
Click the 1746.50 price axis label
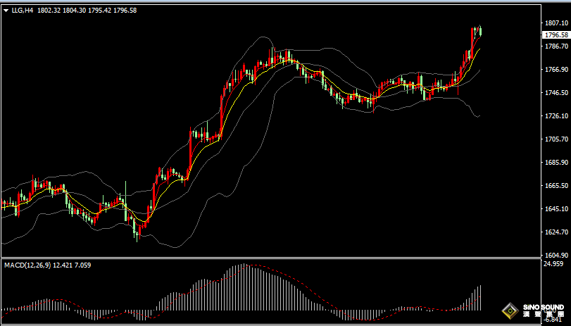coord(556,93)
